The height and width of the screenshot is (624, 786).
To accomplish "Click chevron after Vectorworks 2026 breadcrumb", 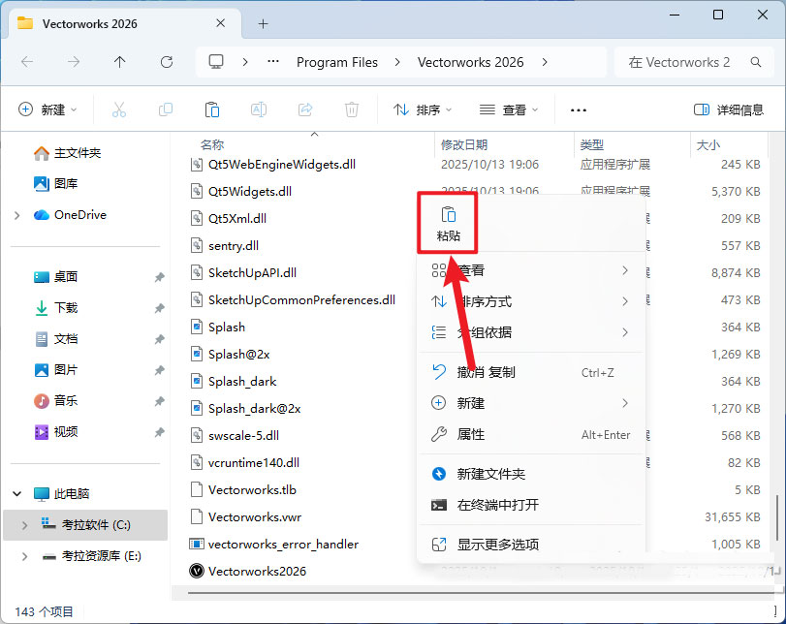I will coord(545,62).
